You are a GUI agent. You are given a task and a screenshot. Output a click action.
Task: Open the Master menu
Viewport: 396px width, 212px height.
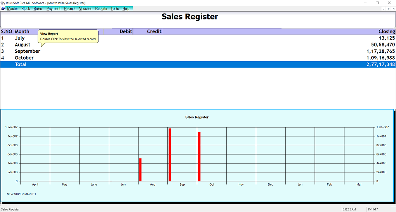(x=12, y=9)
